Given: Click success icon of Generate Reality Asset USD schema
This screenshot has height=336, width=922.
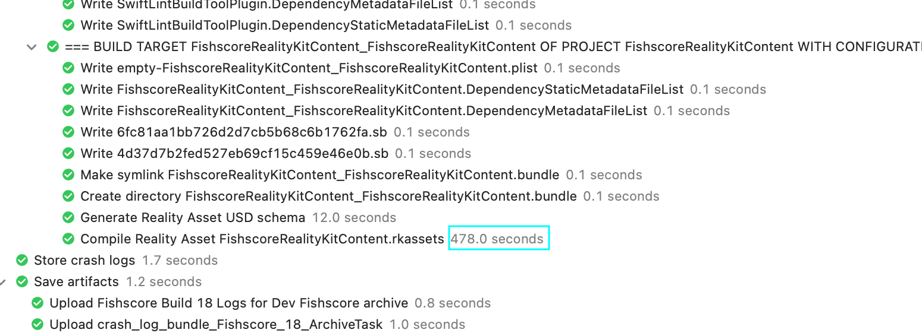Looking at the screenshot, I should pos(68,217).
